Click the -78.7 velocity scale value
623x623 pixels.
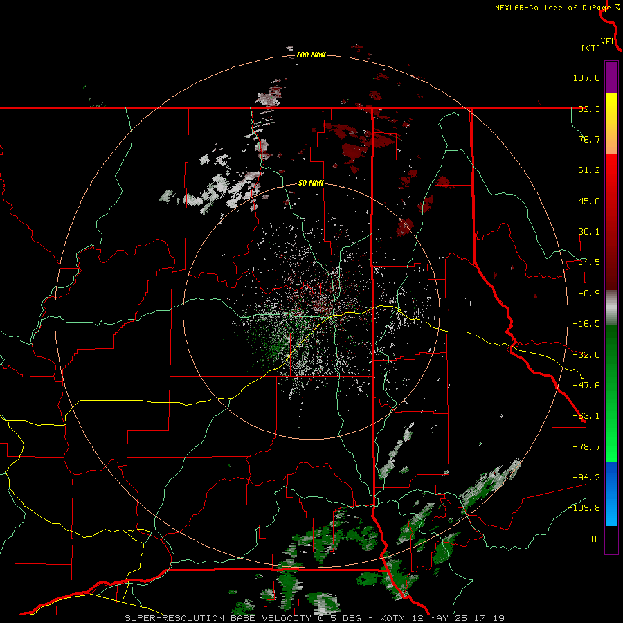point(586,447)
